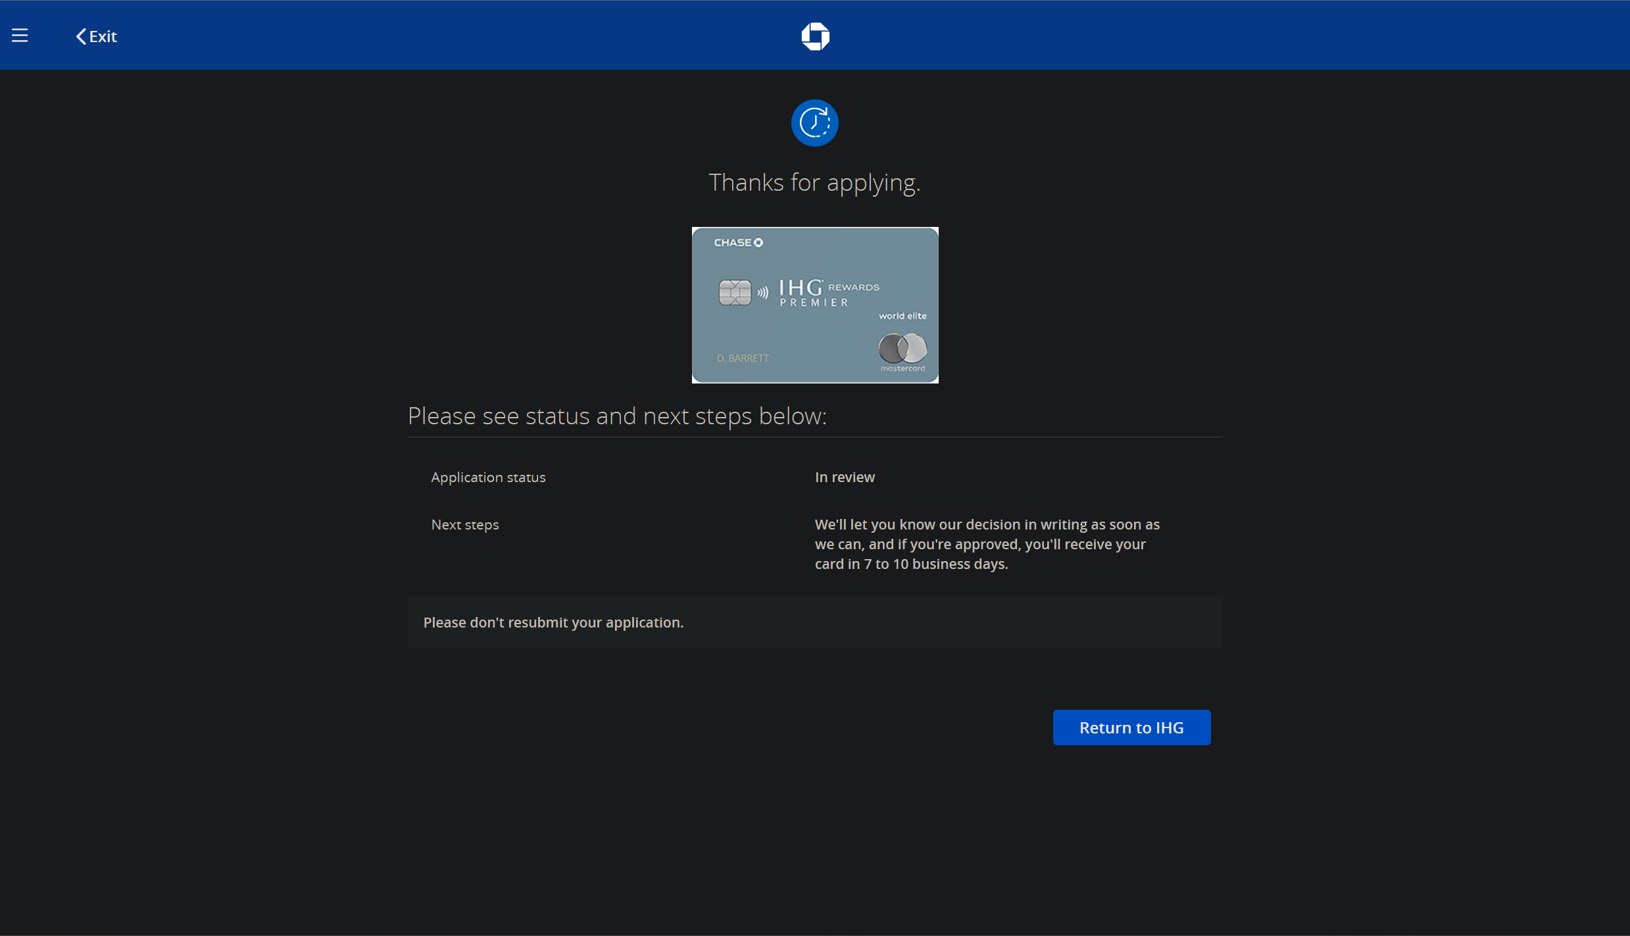Click the card's chip graphic
1630x936 pixels.
(x=734, y=293)
